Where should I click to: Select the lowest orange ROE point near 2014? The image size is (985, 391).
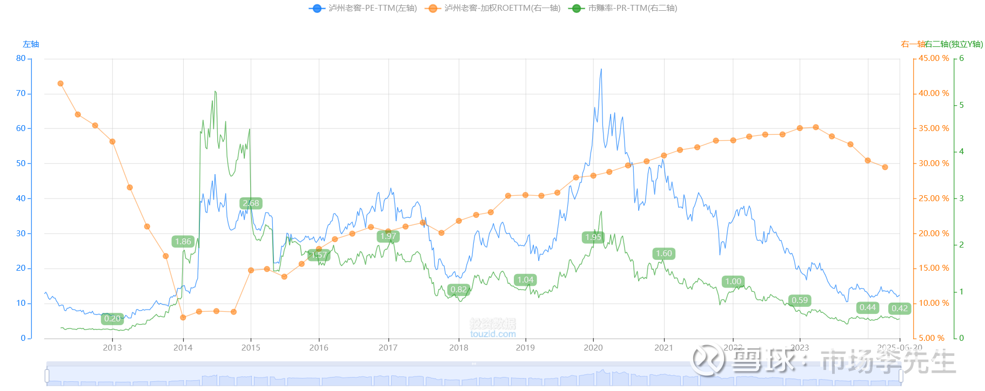pos(183,318)
